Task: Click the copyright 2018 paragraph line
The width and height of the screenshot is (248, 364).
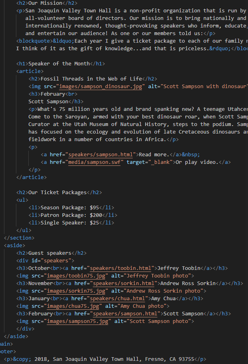Action: 112,359
